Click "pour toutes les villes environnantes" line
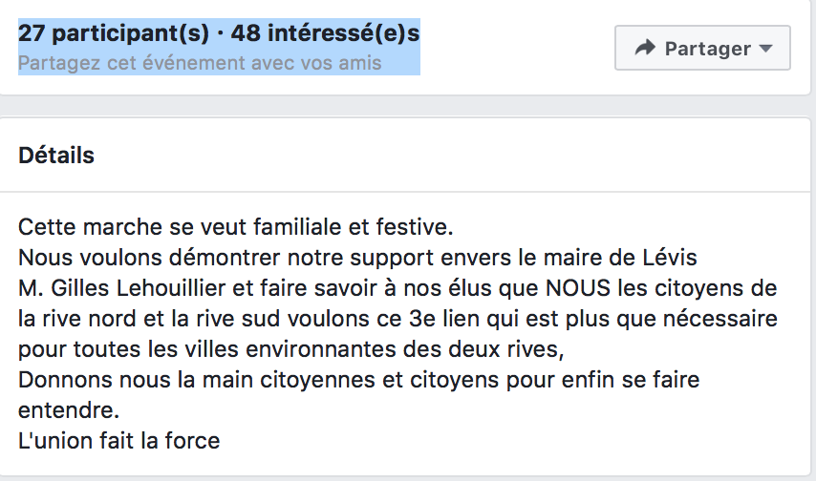816x481 pixels. coord(290,349)
